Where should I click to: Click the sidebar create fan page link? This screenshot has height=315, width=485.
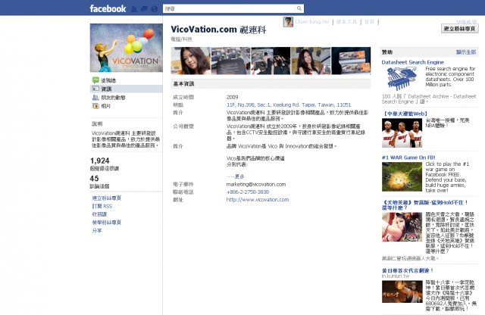[x=106, y=198]
